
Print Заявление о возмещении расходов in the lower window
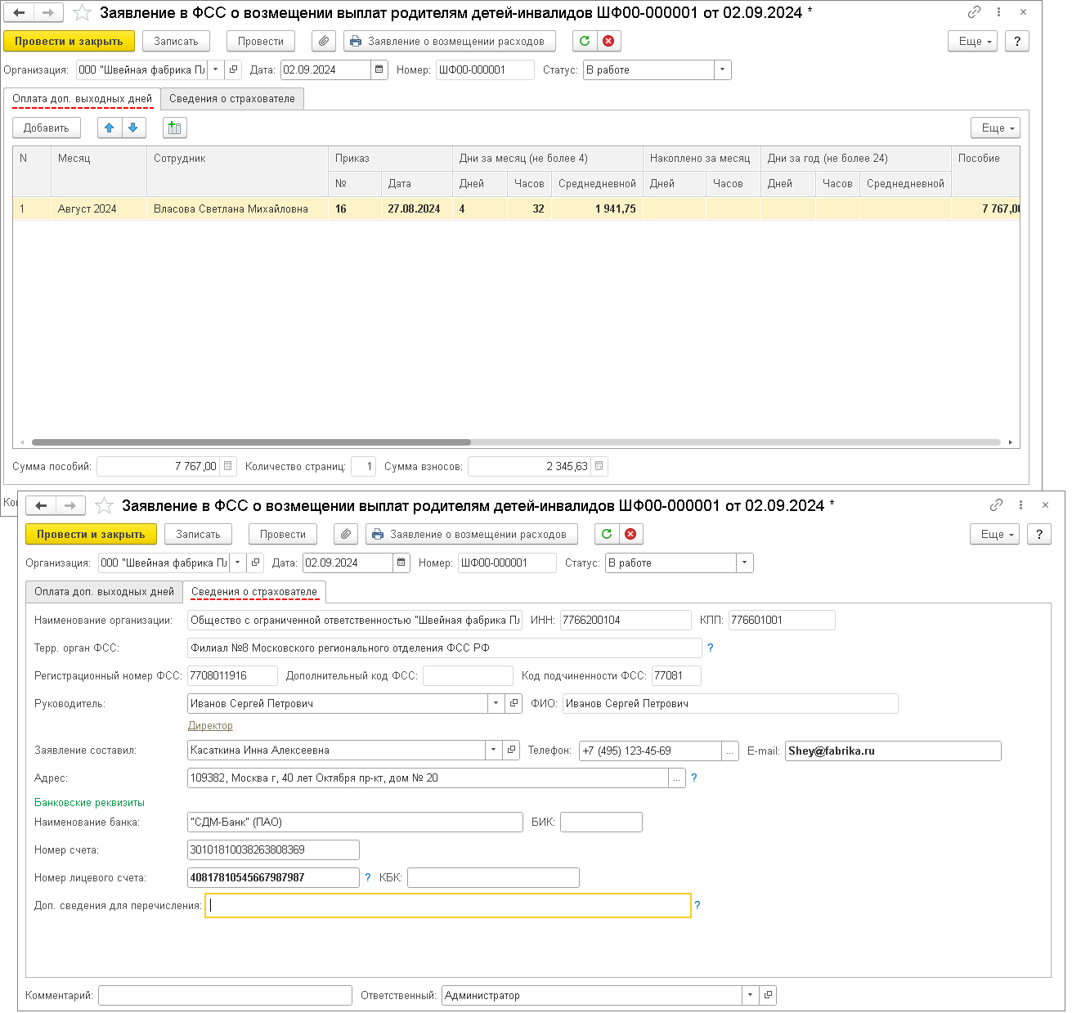point(471,534)
